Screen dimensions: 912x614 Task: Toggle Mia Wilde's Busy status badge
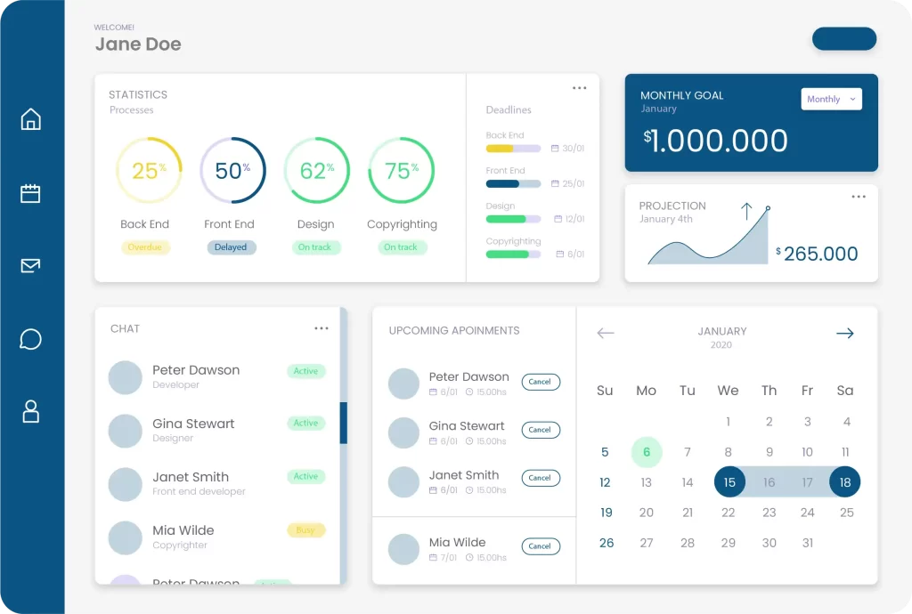click(305, 530)
